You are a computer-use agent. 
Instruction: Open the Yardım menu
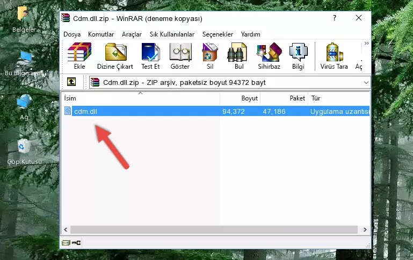point(250,34)
